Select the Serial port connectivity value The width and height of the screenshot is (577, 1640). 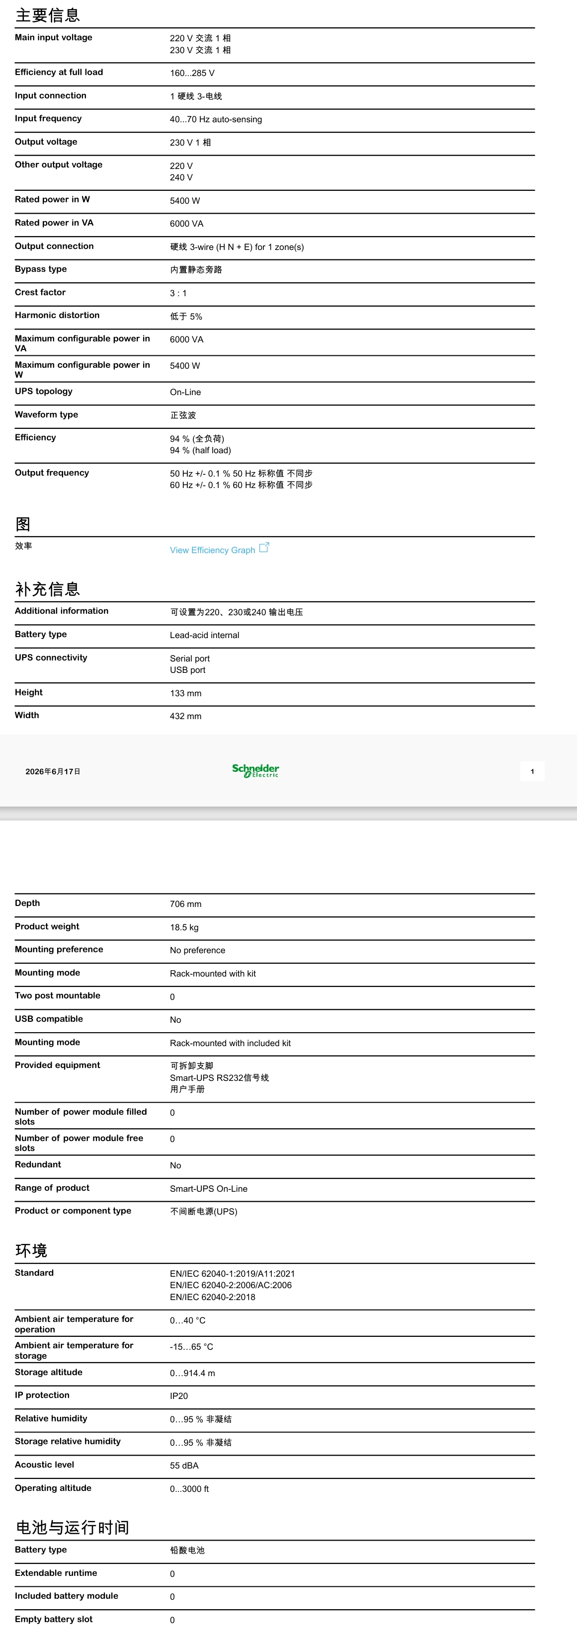(x=190, y=658)
